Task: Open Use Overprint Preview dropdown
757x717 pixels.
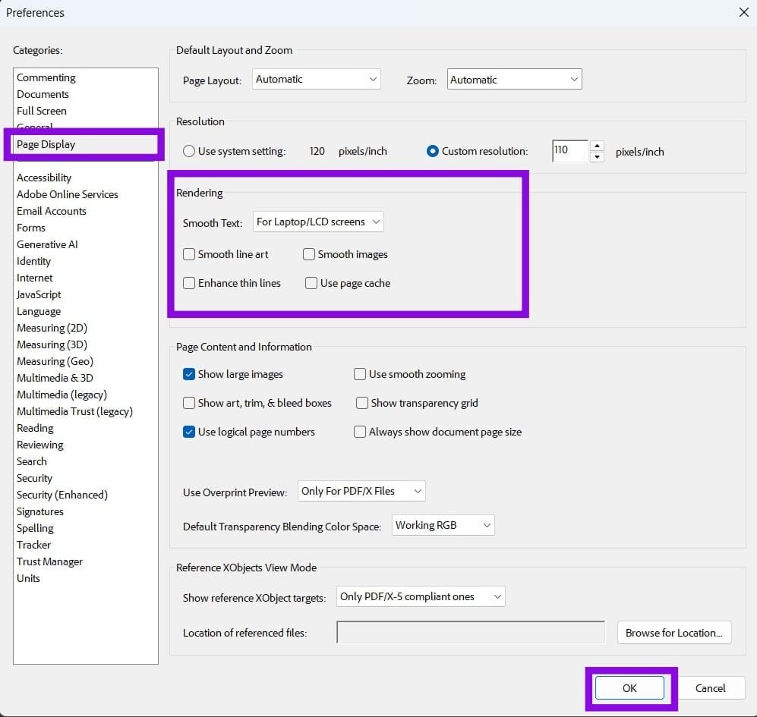Action: [x=361, y=491]
